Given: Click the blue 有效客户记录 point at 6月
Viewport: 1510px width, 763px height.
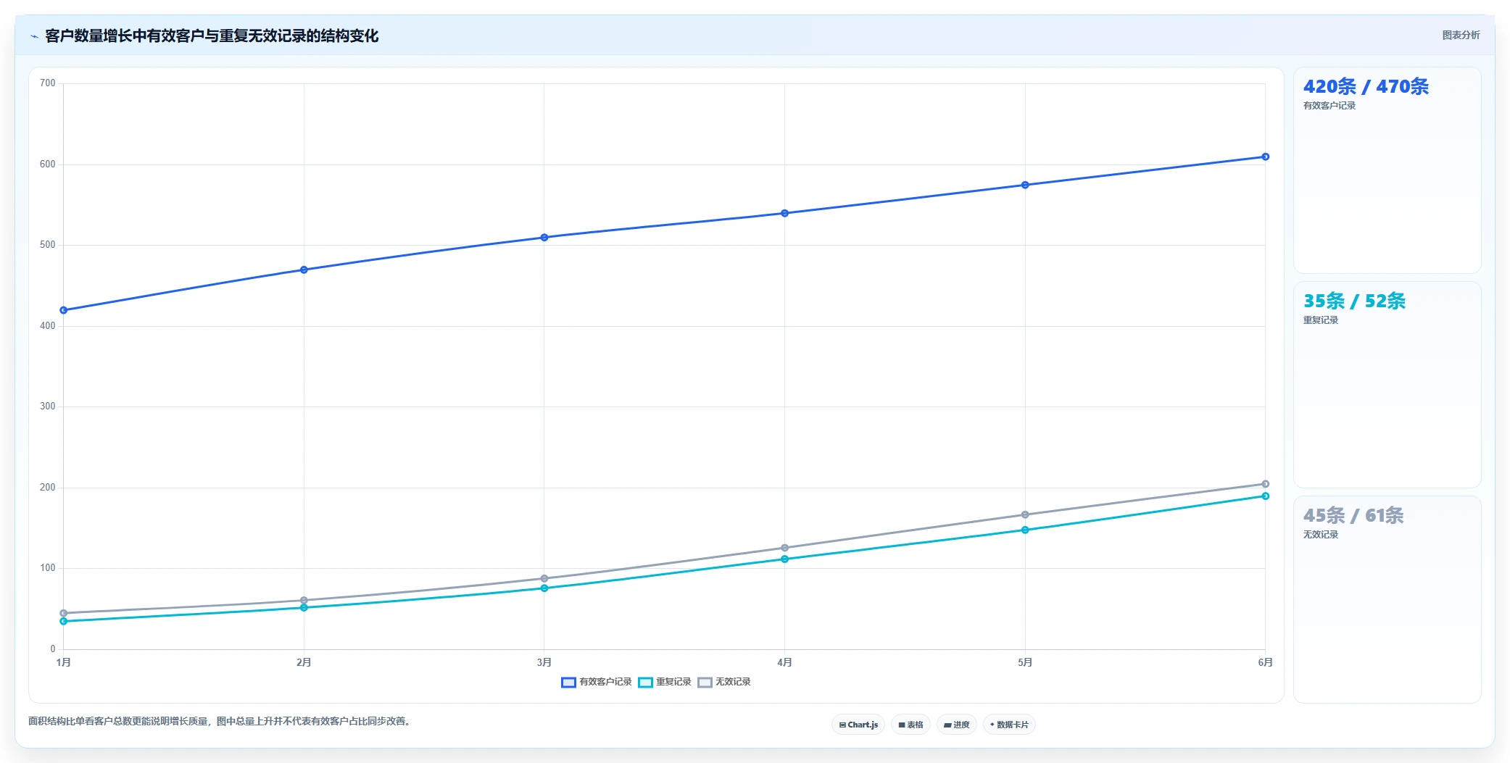Looking at the screenshot, I should coord(1265,157).
